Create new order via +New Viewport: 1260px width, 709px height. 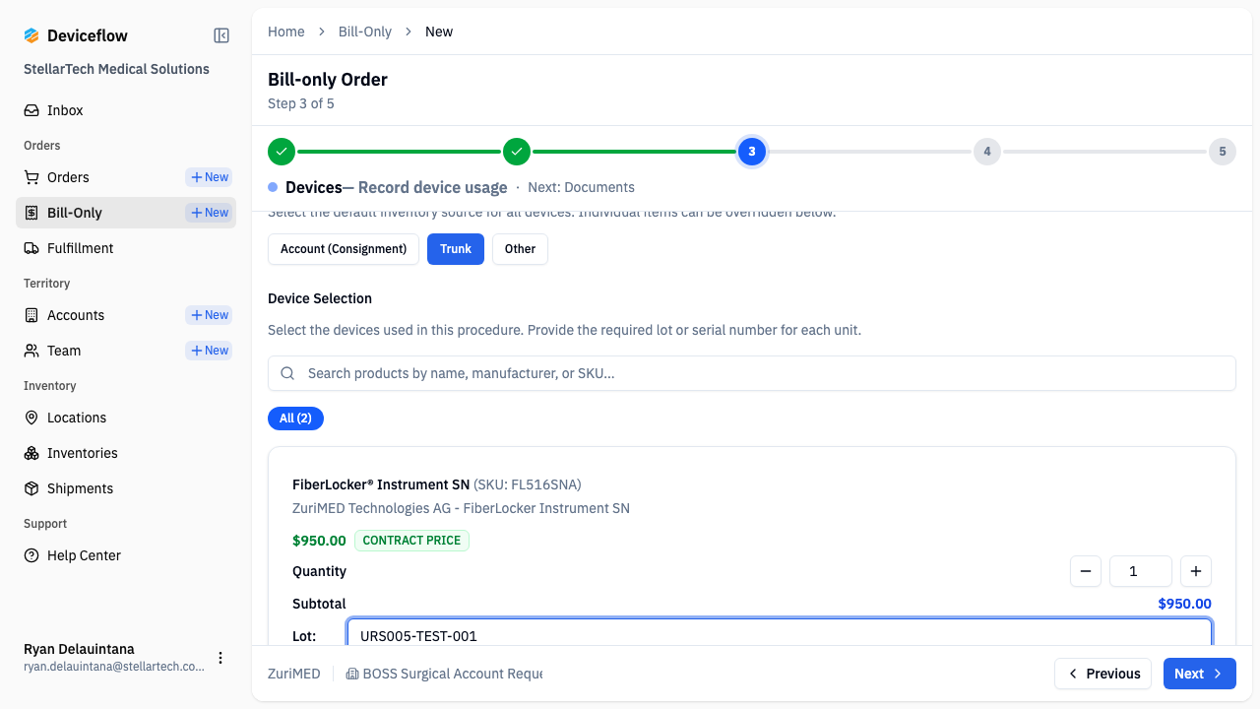(x=209, y=177)
